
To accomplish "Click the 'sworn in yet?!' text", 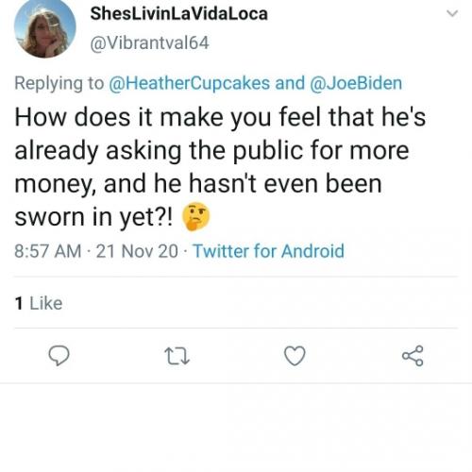I will coord(93,218).
